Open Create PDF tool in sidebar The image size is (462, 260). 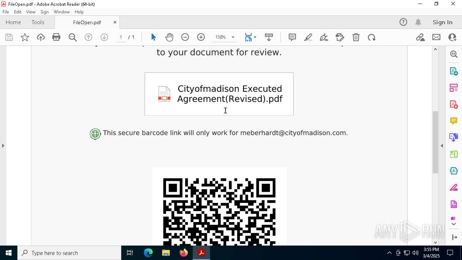click(454, 104)
